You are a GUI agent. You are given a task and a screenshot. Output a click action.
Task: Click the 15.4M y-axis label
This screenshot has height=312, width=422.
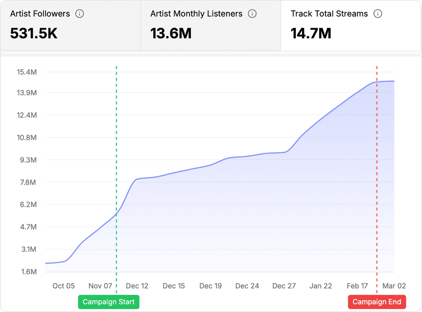[26, 72]
